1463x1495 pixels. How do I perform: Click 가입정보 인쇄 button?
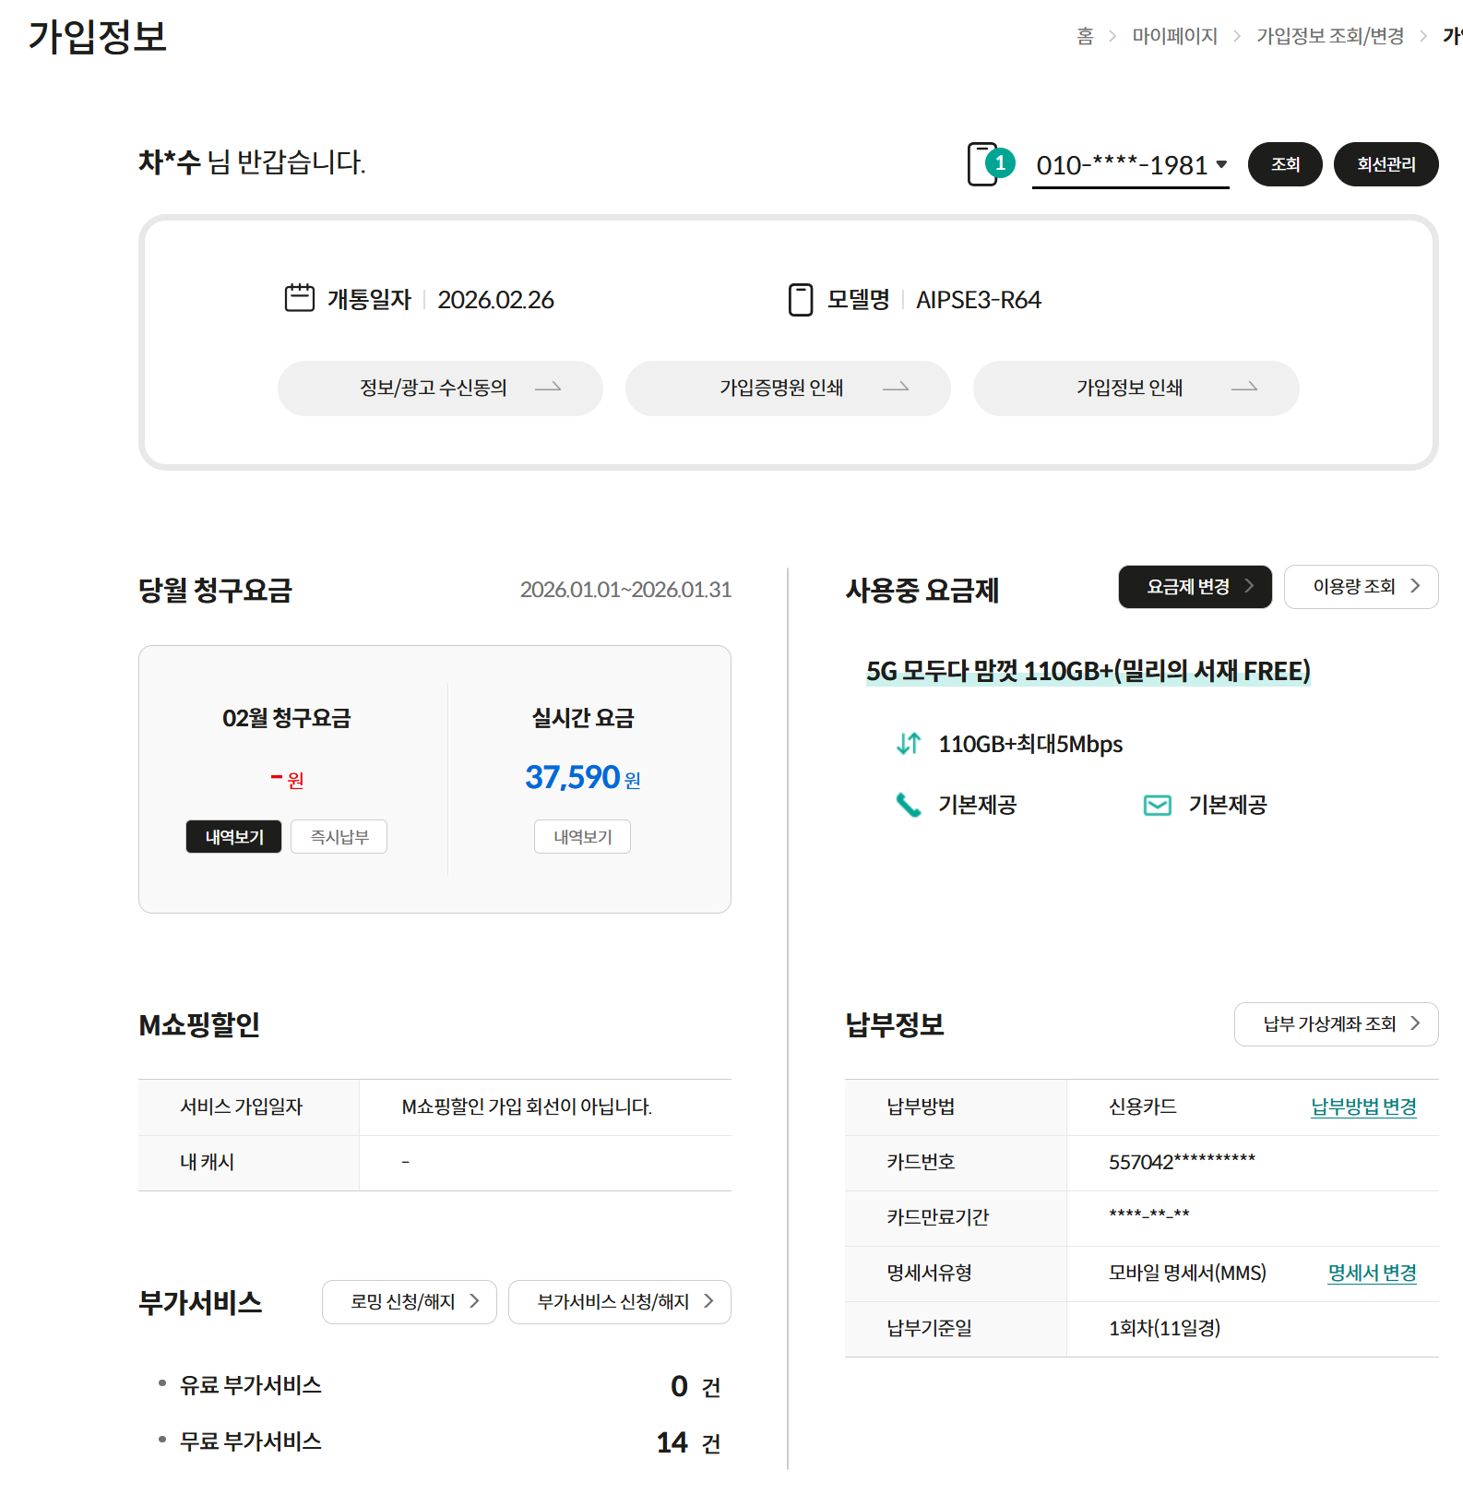coord(1136,389)
